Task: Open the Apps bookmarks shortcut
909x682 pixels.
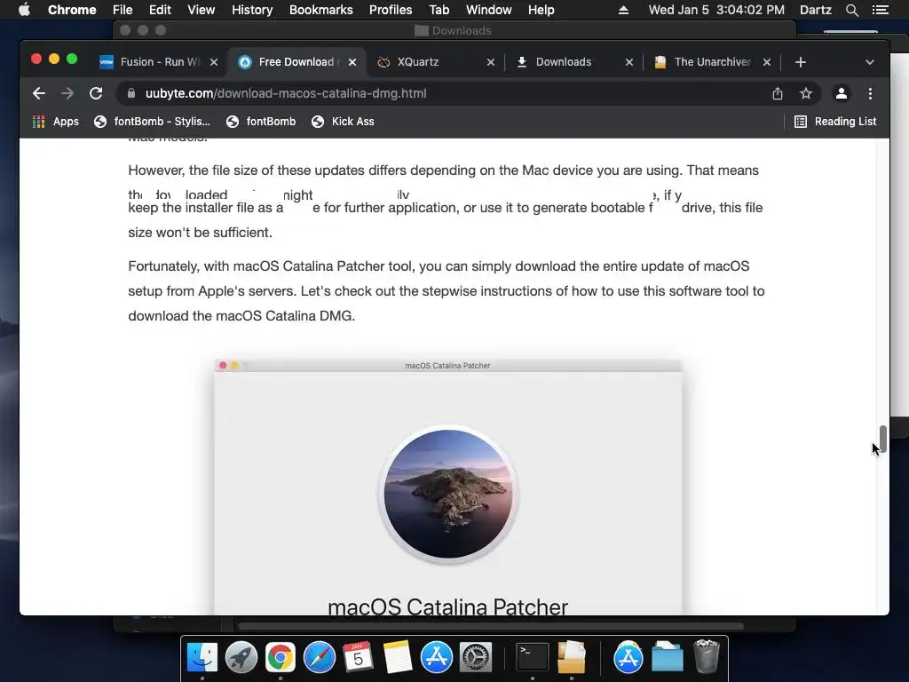Action: (56, 121)
